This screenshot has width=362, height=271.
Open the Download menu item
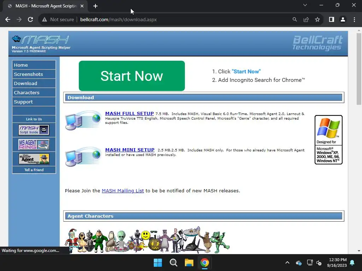[x=34, y=83]
